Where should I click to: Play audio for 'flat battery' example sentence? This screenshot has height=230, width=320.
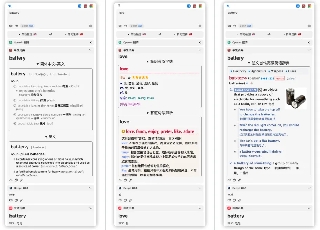[x=235, y=141]
